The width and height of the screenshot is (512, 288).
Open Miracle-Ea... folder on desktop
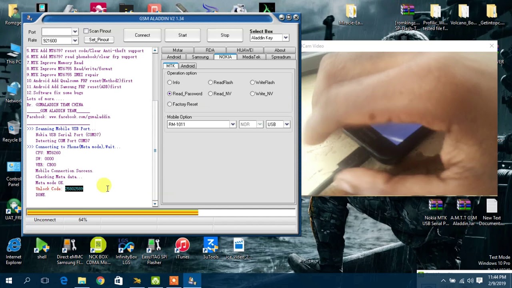[x=351, y=15]
